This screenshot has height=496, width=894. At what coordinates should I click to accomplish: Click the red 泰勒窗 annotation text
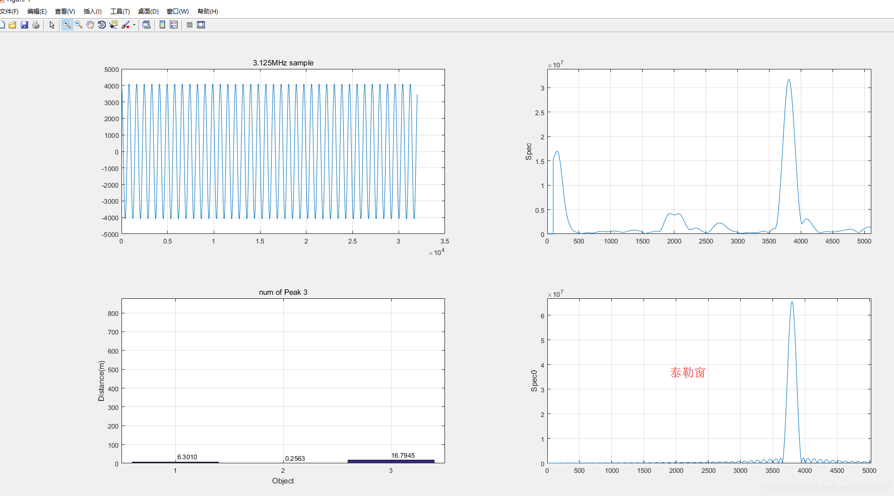coord(688,372)
